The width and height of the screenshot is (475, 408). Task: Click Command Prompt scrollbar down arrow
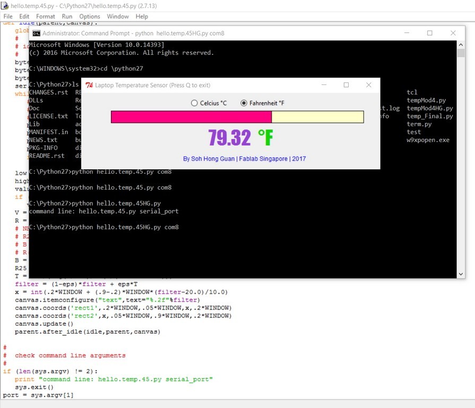(x=461, y=274)
